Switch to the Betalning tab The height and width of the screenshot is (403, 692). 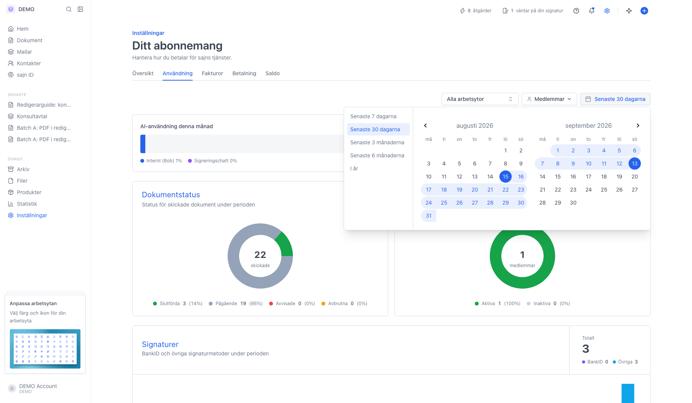tap(244, 73)
